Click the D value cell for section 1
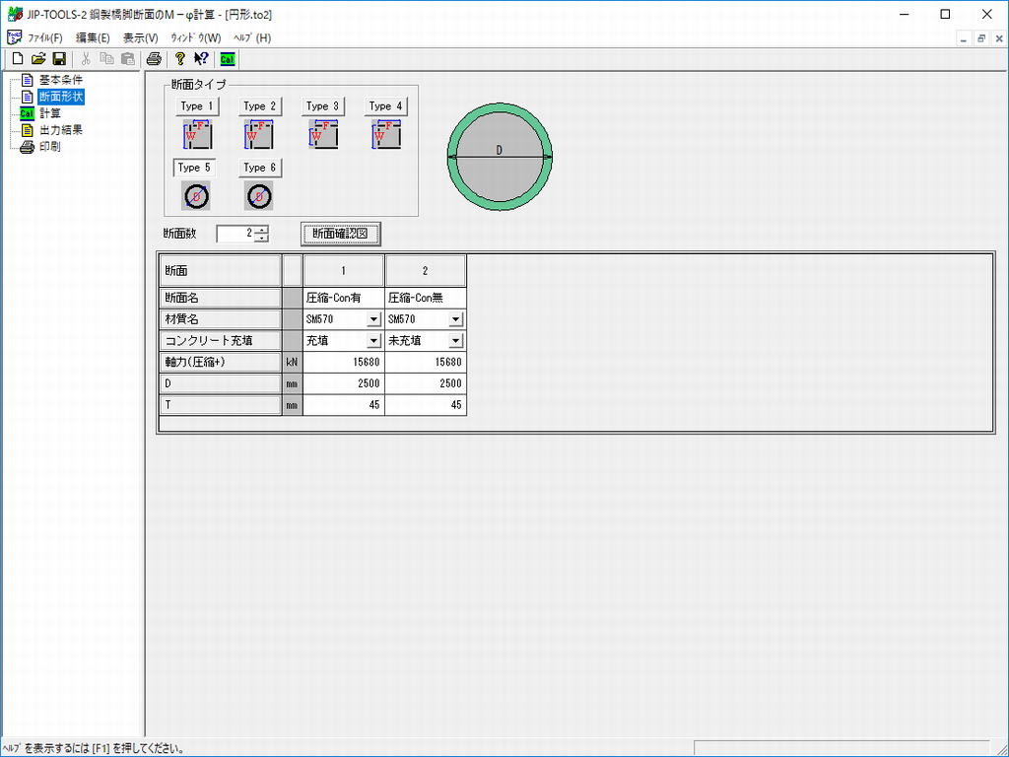Screen dimensions: 1009x757 click(x=343, y=383)
